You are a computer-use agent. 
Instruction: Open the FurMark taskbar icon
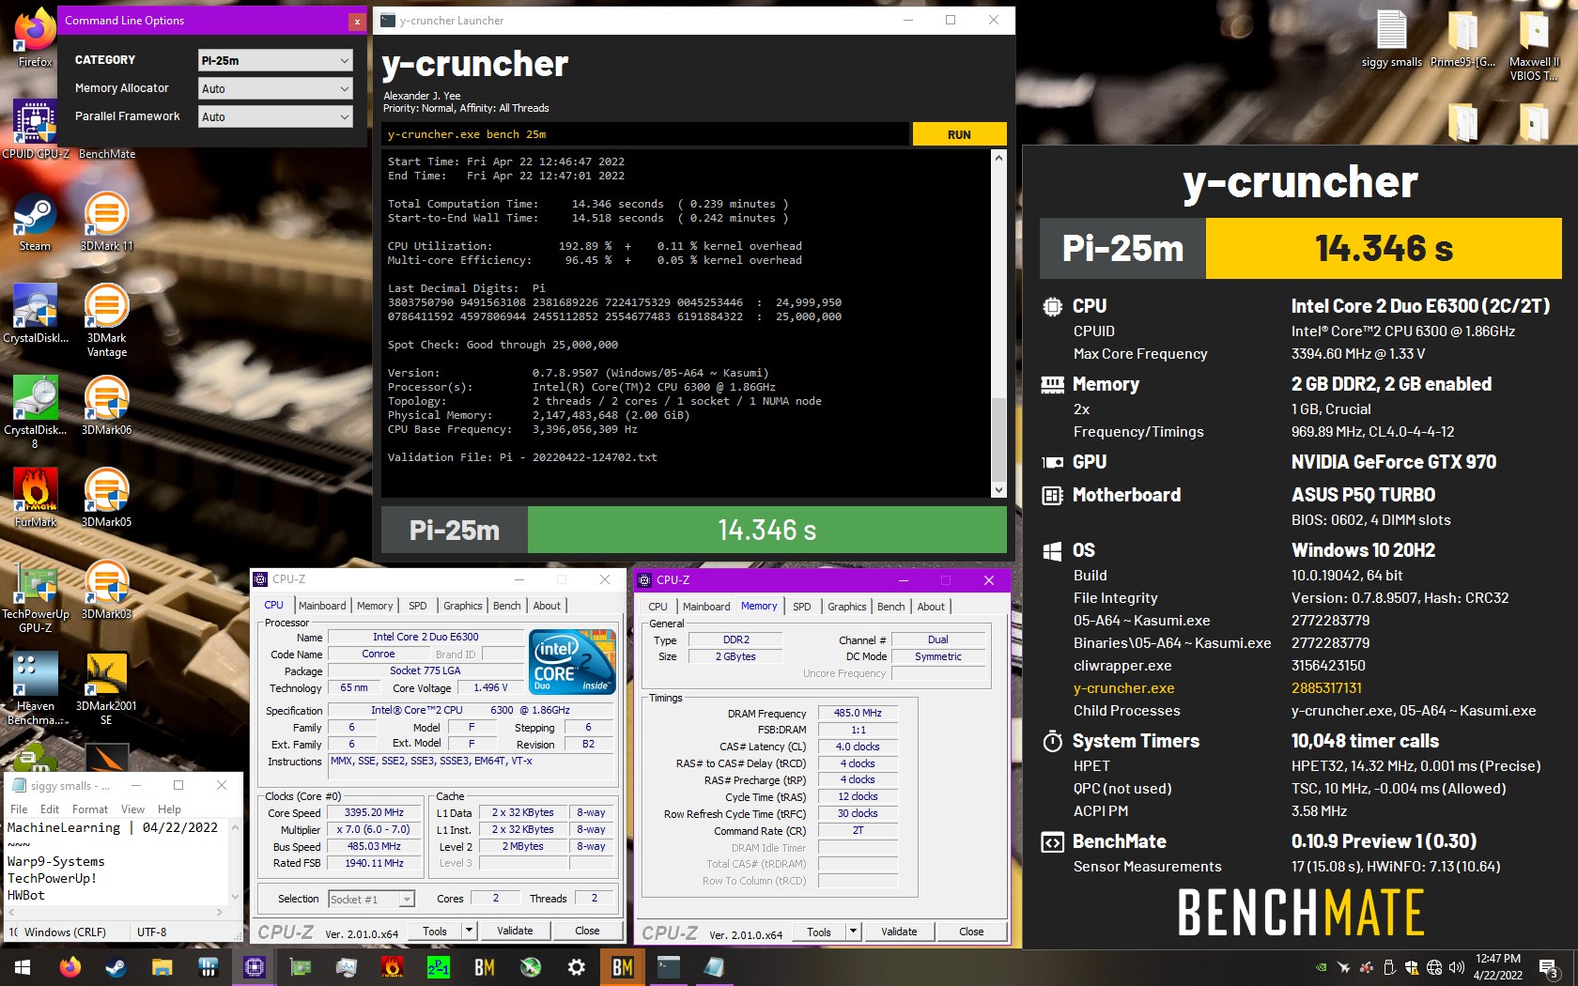393,966
